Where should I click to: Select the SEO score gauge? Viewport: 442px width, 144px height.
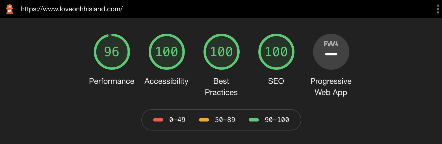coord(276,52)
